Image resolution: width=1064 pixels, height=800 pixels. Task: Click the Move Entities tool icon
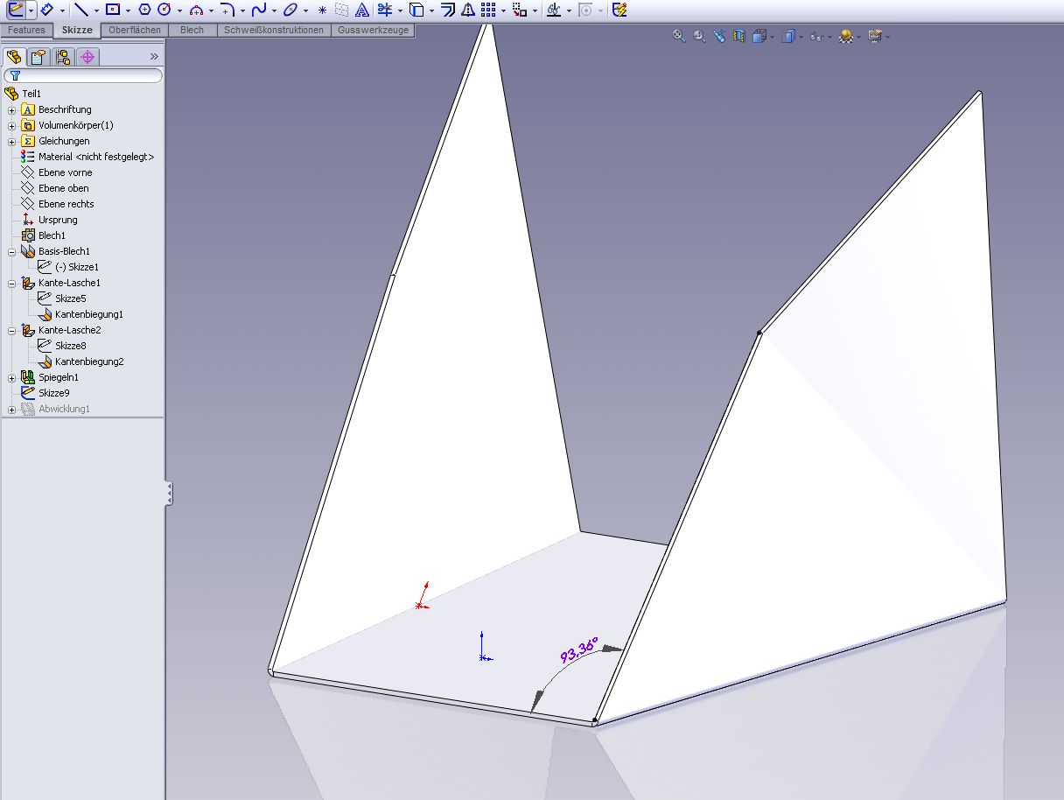tap(519, 10)
